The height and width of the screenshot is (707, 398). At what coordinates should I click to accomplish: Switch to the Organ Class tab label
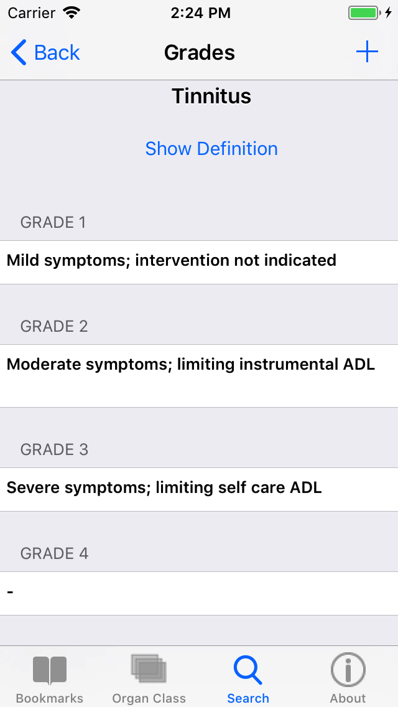click(149, 698)
